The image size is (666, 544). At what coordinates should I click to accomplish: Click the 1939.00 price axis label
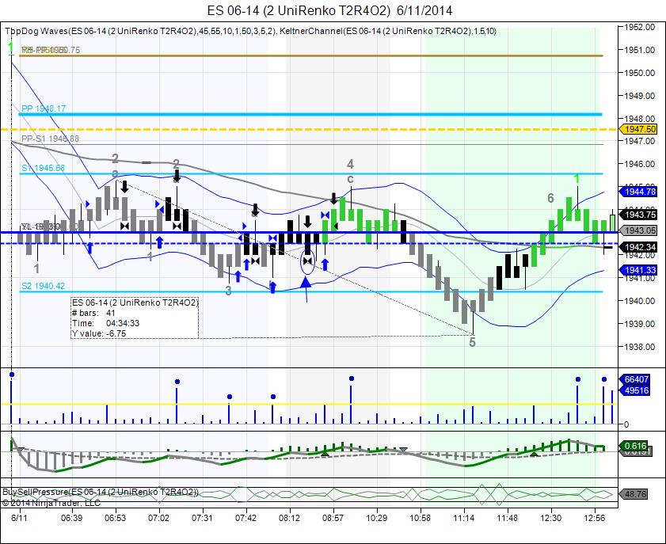(639, 324)
